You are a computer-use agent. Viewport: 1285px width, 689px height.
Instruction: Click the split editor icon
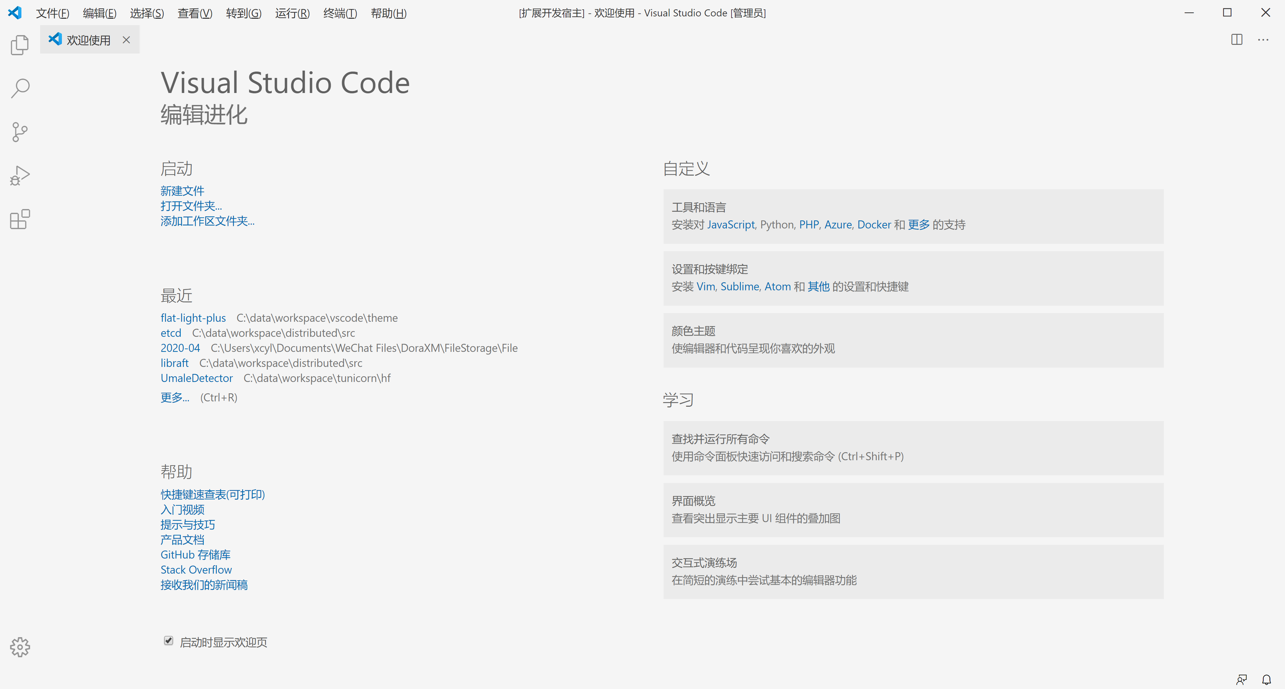[x=1236, y=40]
